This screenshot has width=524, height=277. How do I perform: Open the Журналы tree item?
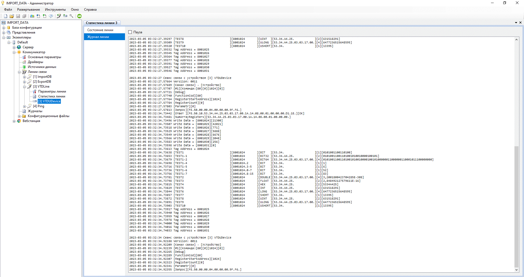point(35,111)
